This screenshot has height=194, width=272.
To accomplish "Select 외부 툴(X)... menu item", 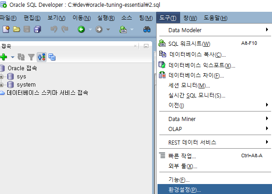I will point(214,166).
